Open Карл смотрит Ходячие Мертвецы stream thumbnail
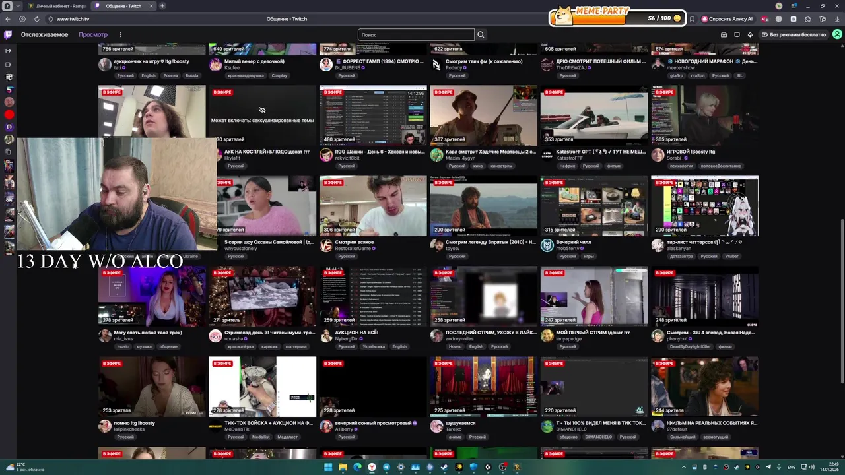This screenshot has height=475, width=845. pyautogui.click(x=483, y=115)
